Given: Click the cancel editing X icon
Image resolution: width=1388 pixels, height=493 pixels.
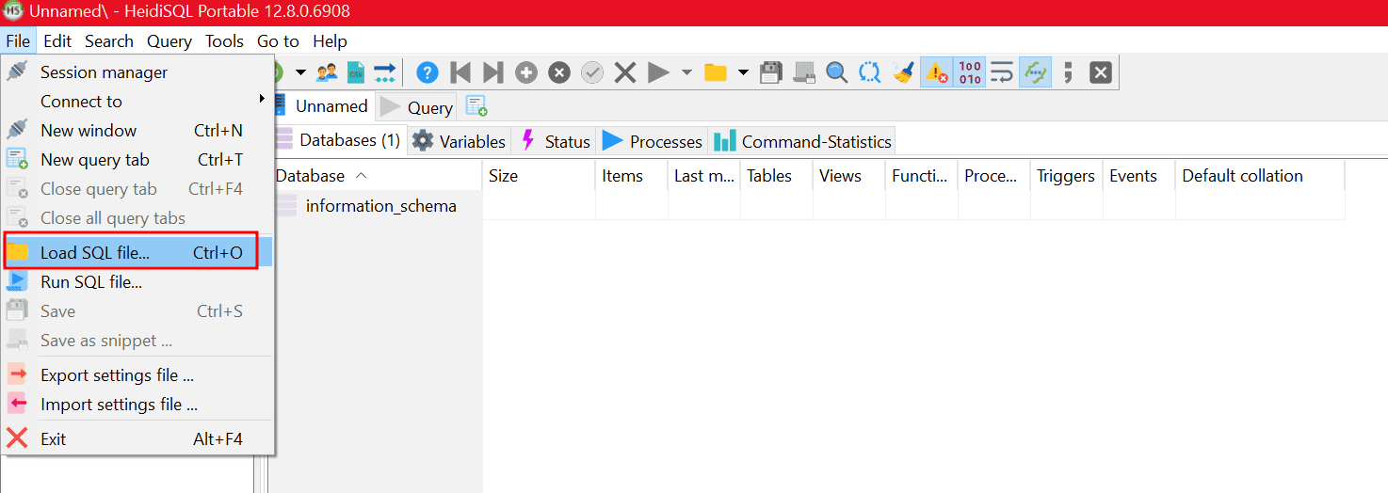Looking at the screenshot, I should tap(625, 72).
